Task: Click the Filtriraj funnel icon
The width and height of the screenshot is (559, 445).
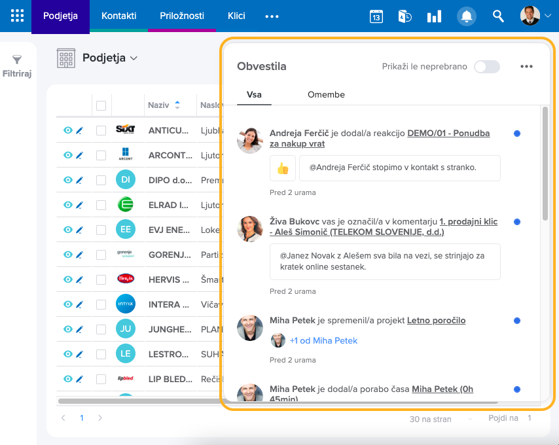Action: (x=17, y=60)
